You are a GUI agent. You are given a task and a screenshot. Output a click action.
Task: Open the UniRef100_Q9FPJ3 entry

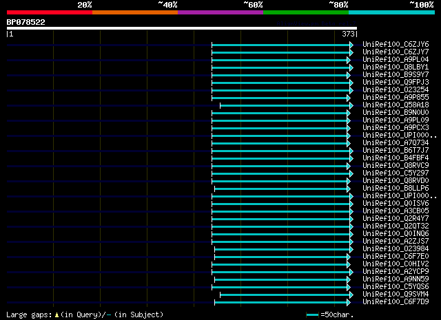coord(396,83)
